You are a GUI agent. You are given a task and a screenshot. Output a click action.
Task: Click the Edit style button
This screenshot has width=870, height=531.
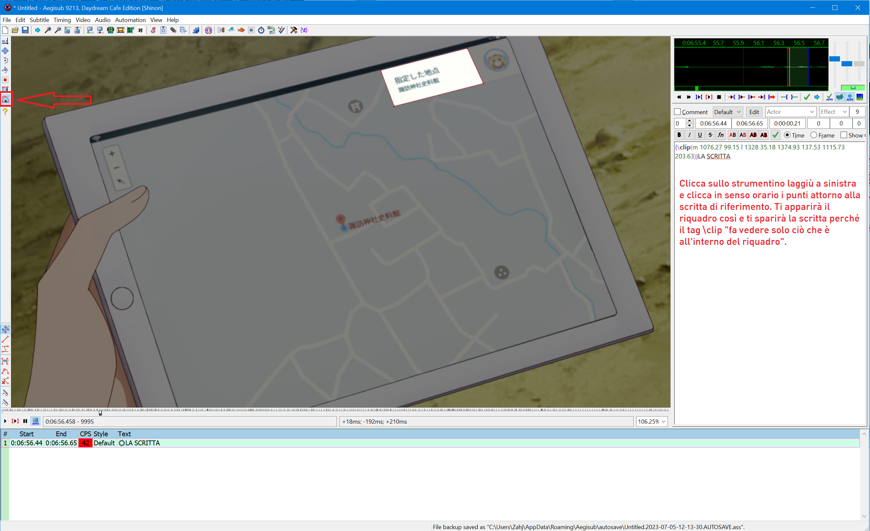point(754,112)
